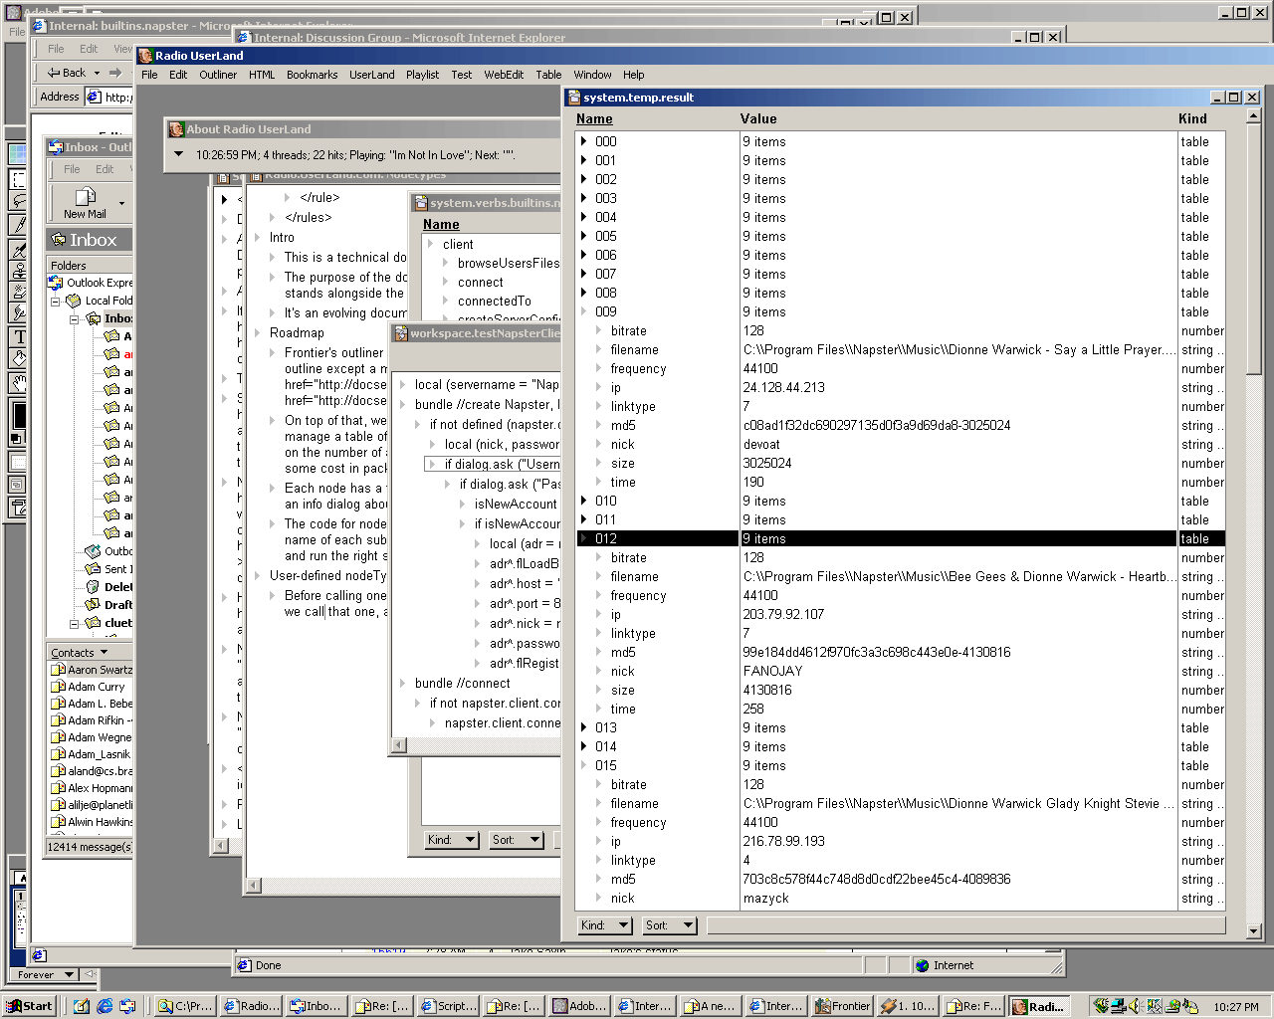The height and width of the screenshot is (1019, 1274).
Task: Toggle the About Radio UserLand disclosure triangle
Action: [178, 154]
